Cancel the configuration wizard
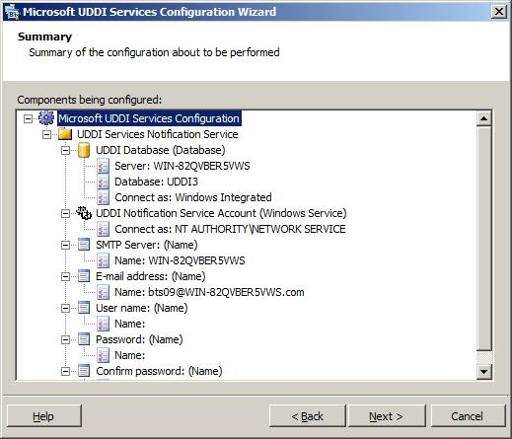The height and width of the screenshot is (439, 512). (x=468, y=416)
